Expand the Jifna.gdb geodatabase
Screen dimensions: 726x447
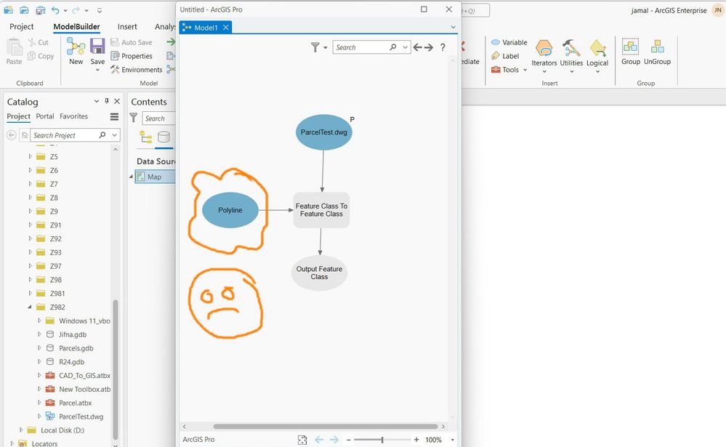pos(39,334)
